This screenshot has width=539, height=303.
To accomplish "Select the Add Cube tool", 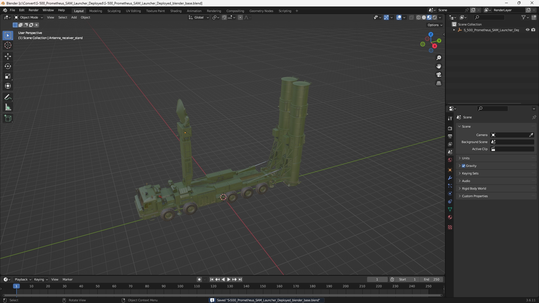I will [8, 118].
